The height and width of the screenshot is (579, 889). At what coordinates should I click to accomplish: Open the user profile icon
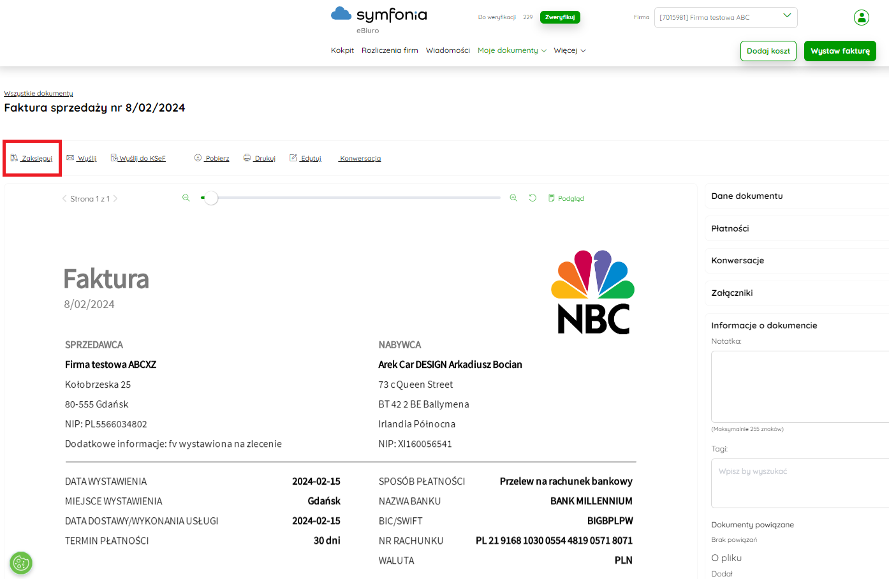point(862,17)
